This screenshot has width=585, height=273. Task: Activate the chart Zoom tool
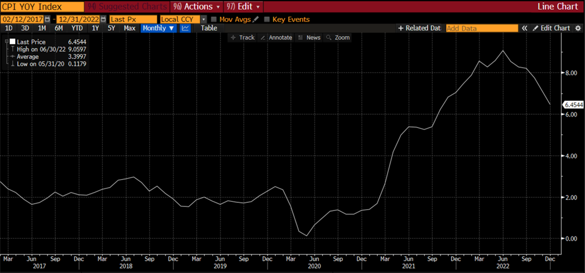point(338,38)
